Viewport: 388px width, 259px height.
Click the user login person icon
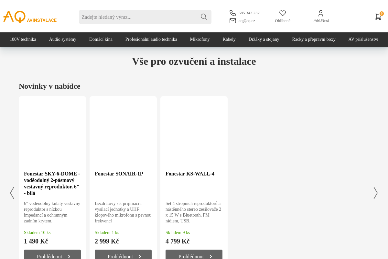(321, 13)
